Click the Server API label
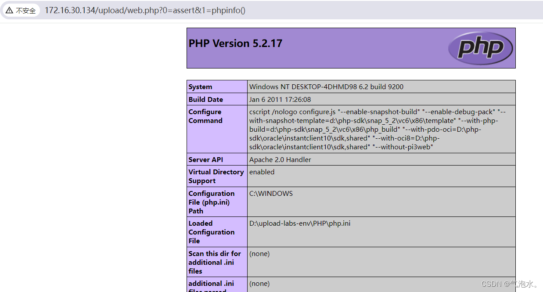This screenshot has height=292, width=543. (206, 160)
